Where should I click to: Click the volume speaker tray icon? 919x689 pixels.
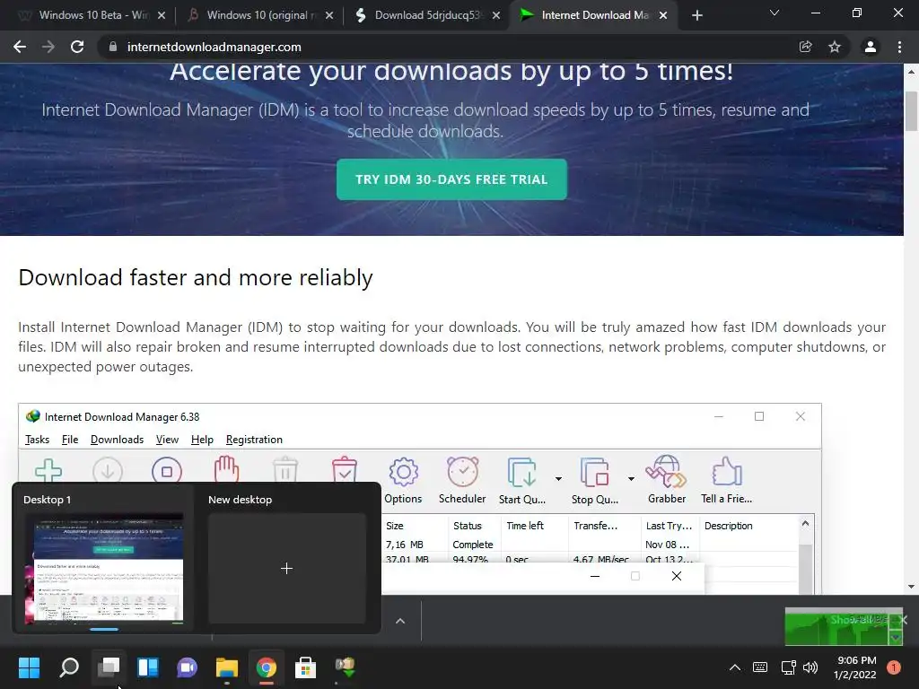pyautogui.click(x=810, y=667)
